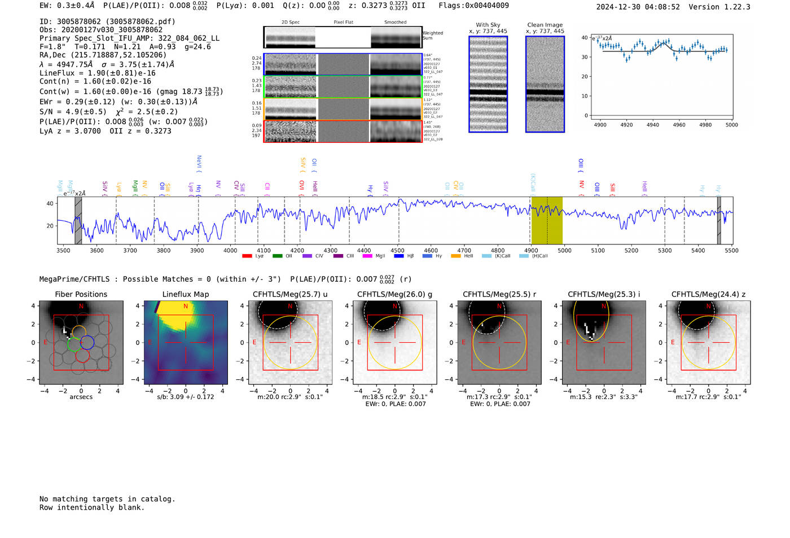
Task: Click the "s/b: 3.09 +/- 0.172" caption
Action: (x=186, y=397)
